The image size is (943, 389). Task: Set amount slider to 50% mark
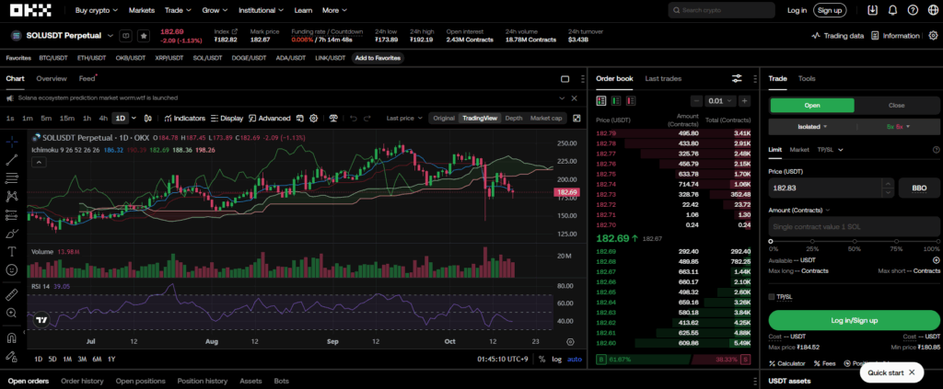pyautogui.click(x=854, y=241)
